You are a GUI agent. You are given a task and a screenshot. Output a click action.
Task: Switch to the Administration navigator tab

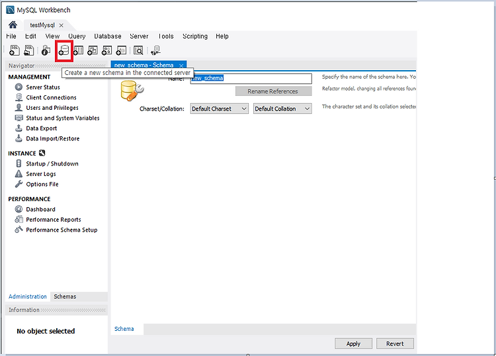28,296
